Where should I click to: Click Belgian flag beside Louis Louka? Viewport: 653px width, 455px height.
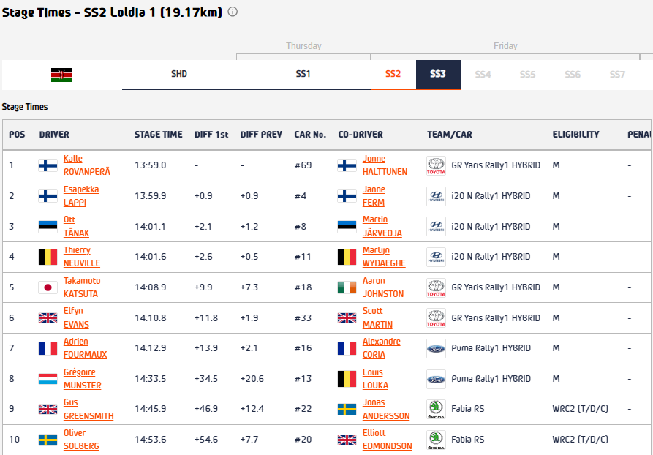pos(347,379)
